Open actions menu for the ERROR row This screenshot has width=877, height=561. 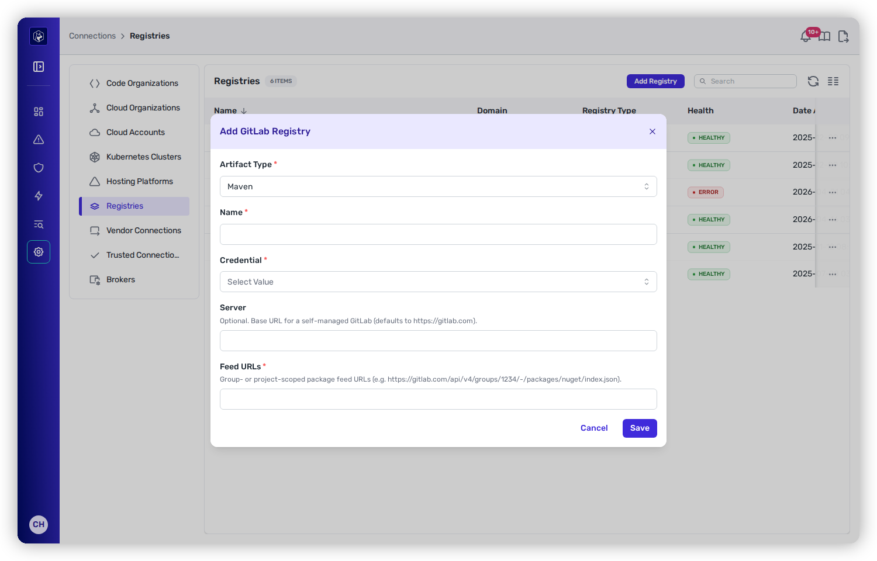[x=833, y=192]
